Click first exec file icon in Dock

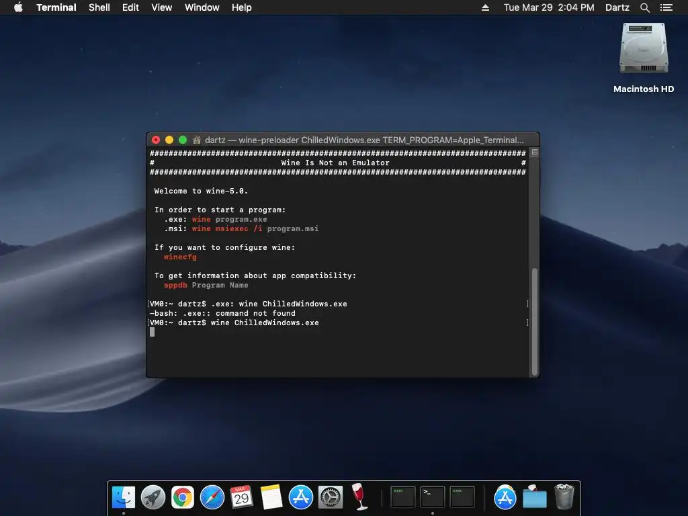click(403, 497)
